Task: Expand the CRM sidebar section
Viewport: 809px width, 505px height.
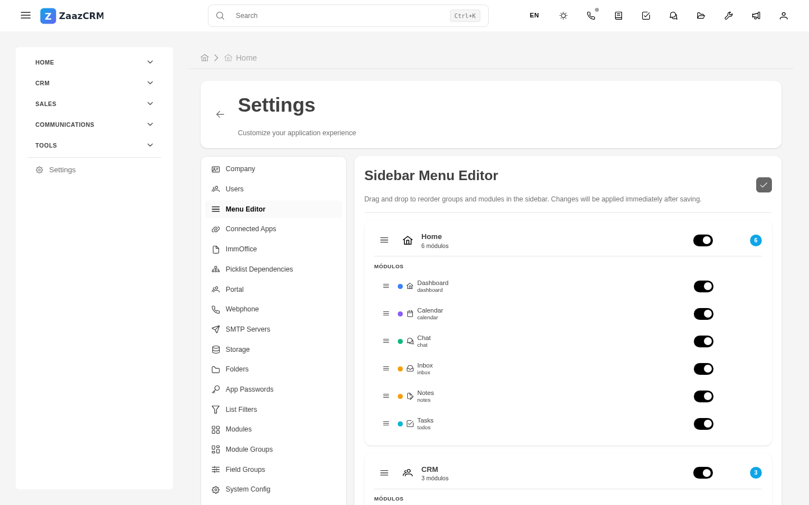Action: (x=94, y=83)
